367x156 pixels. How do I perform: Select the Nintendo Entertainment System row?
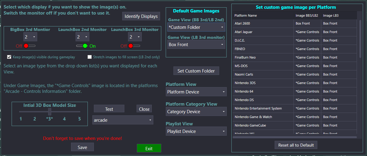(295, 108)
